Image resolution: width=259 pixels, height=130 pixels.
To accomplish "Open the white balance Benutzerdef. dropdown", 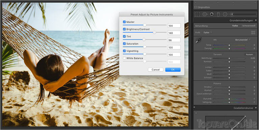I will tap(243, 40).
